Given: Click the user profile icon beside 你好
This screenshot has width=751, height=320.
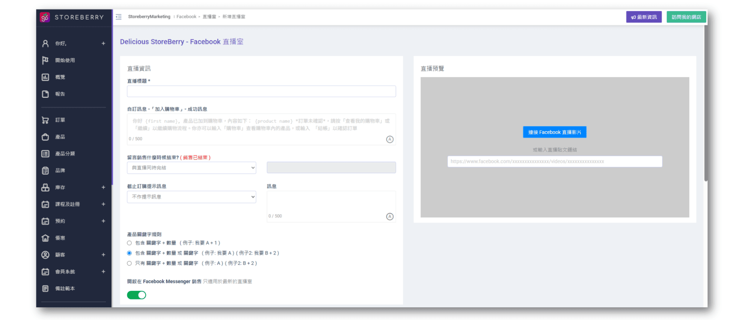Looking at the screenshot, I should [x=45, y=43].
